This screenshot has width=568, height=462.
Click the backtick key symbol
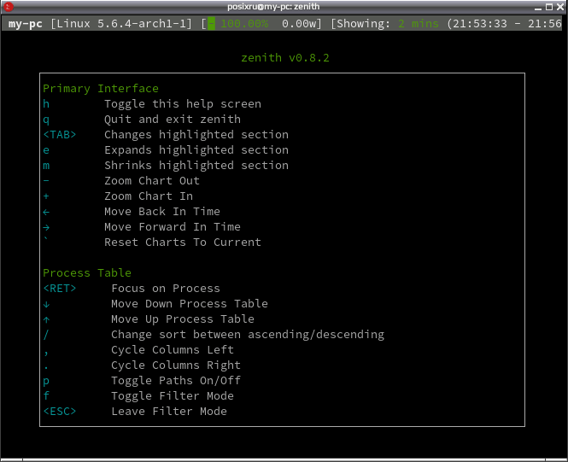pyautogui.click(x=45, y=239)
